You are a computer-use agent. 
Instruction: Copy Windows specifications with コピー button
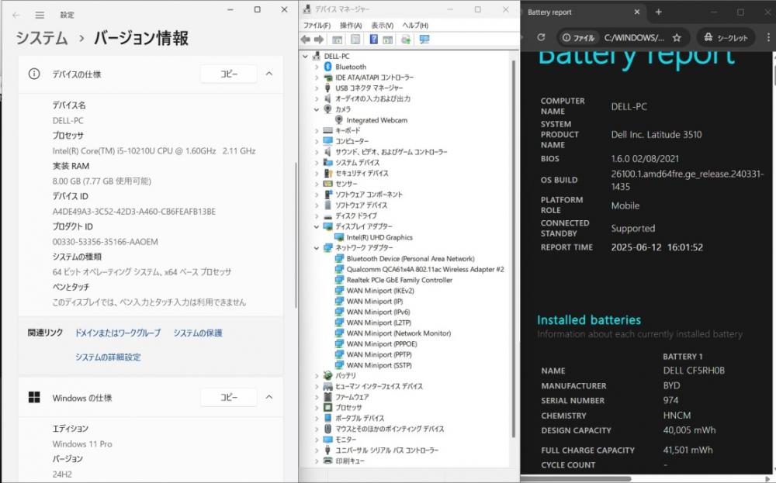[x=229, y=397]
